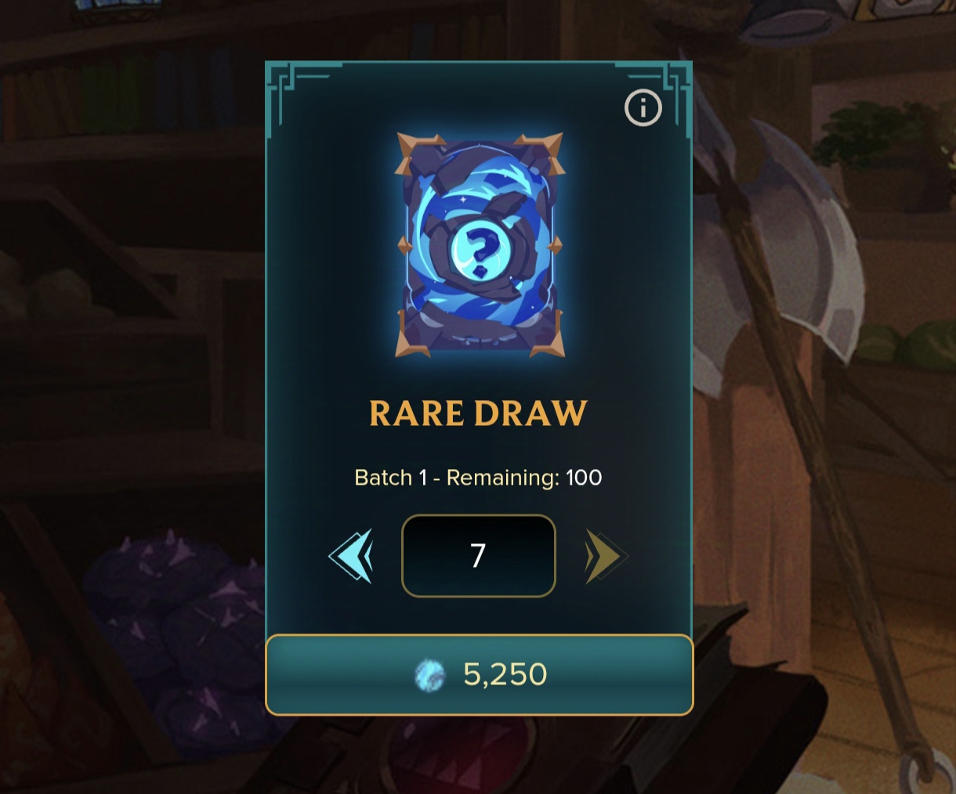The image size is (956, 794).
Task: Click the RARE DRAW title
Action: [478, 413]
